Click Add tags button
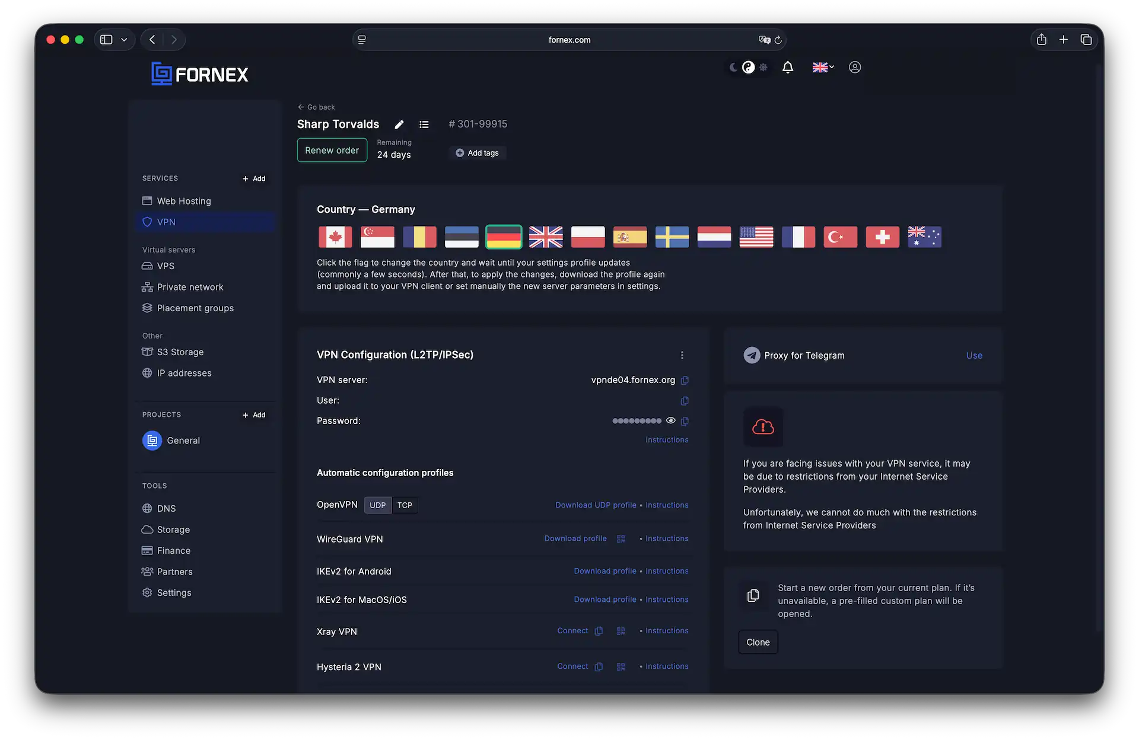1139x740 pixels. [478, 153]
